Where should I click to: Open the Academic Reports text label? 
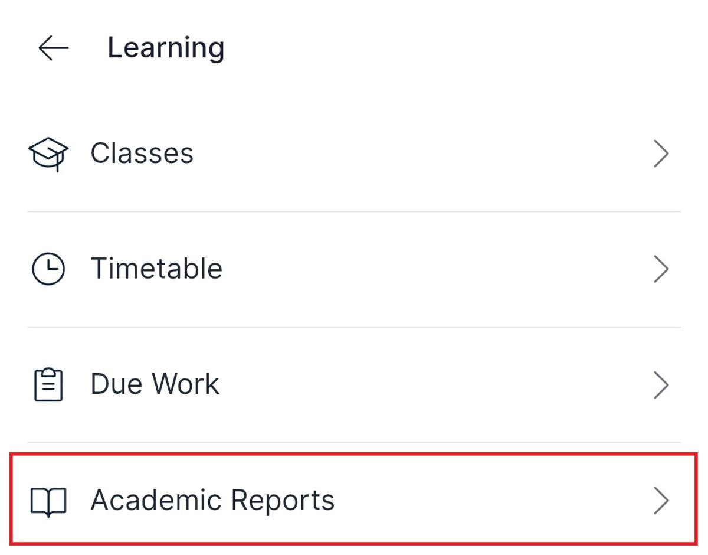coord(212,500)
